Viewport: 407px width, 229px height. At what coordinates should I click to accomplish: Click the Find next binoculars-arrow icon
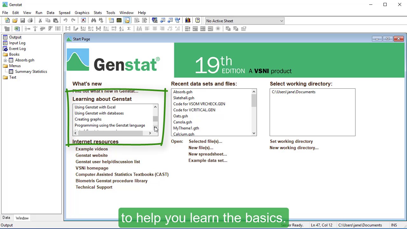101,21
